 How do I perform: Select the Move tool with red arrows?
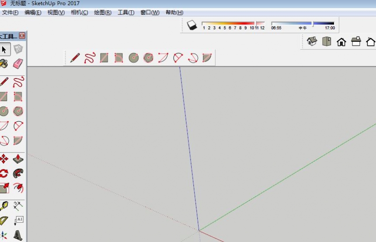point(4,159)
